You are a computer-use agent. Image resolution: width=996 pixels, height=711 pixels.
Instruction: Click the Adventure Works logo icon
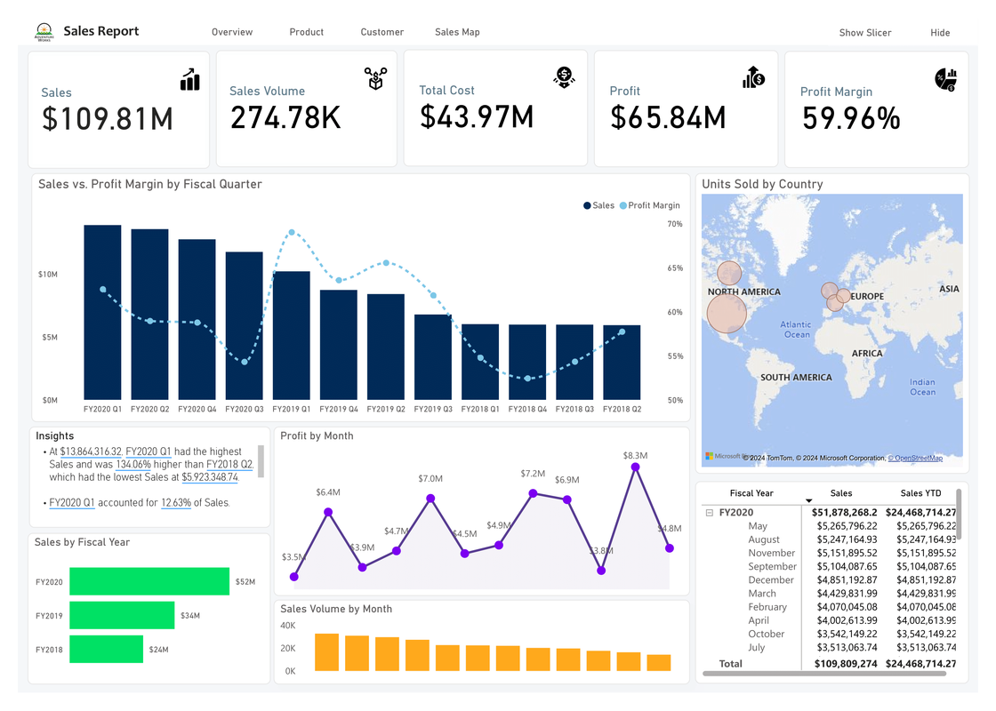pyautogui.click(x=44, y=31)
